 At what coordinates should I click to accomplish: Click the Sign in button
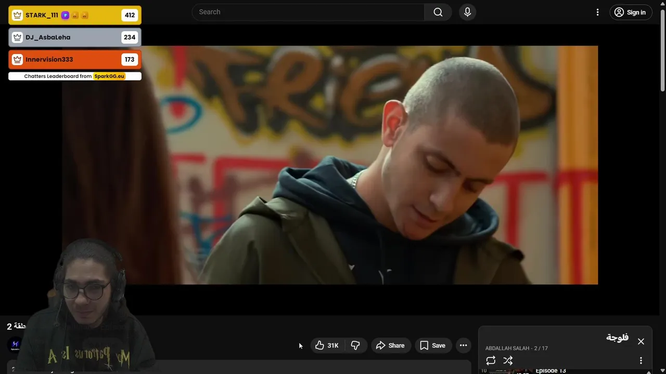[x=631, y=12]
